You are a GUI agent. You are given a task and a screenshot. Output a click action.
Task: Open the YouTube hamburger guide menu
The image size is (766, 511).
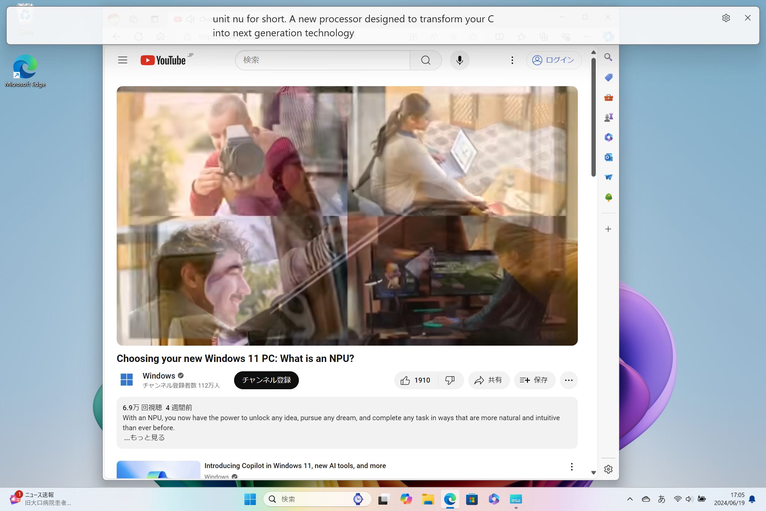[x=123, y=60]
